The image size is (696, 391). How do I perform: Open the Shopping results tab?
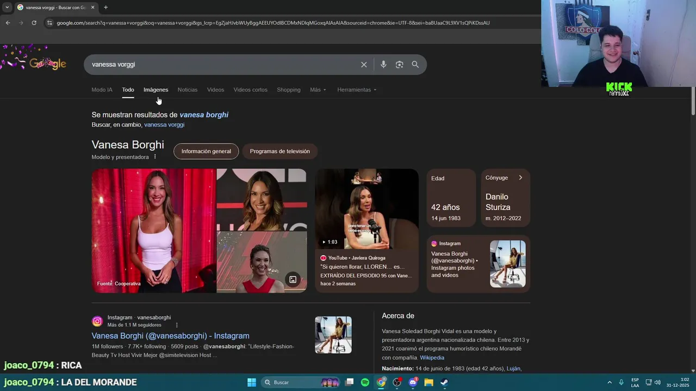(x=289, y=90)
